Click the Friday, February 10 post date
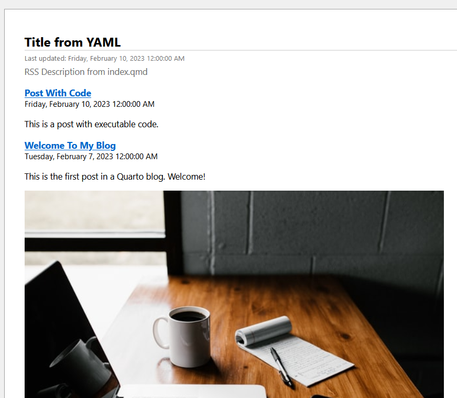The height and width of the screenshot is (398, 457). coord(90,104)
